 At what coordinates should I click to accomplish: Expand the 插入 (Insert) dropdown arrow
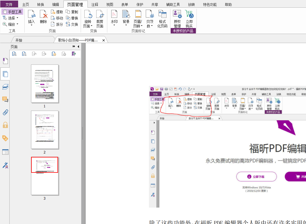coord(31,25)
